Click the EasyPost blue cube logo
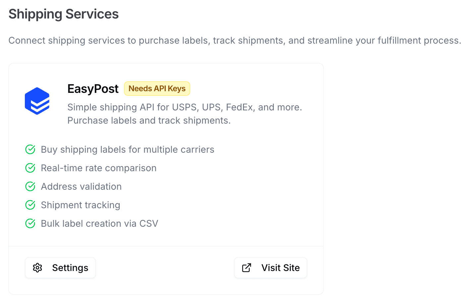Viewport: 474px width, 308px height. tap(37, 101)
